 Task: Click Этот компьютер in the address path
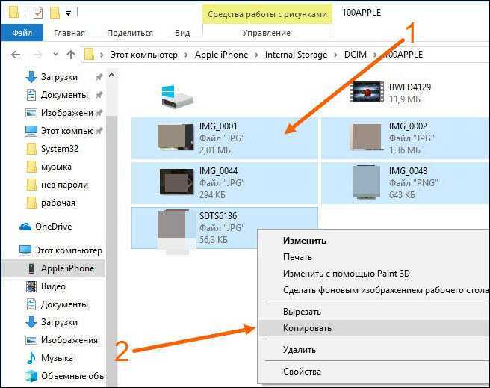click(144, 55)
